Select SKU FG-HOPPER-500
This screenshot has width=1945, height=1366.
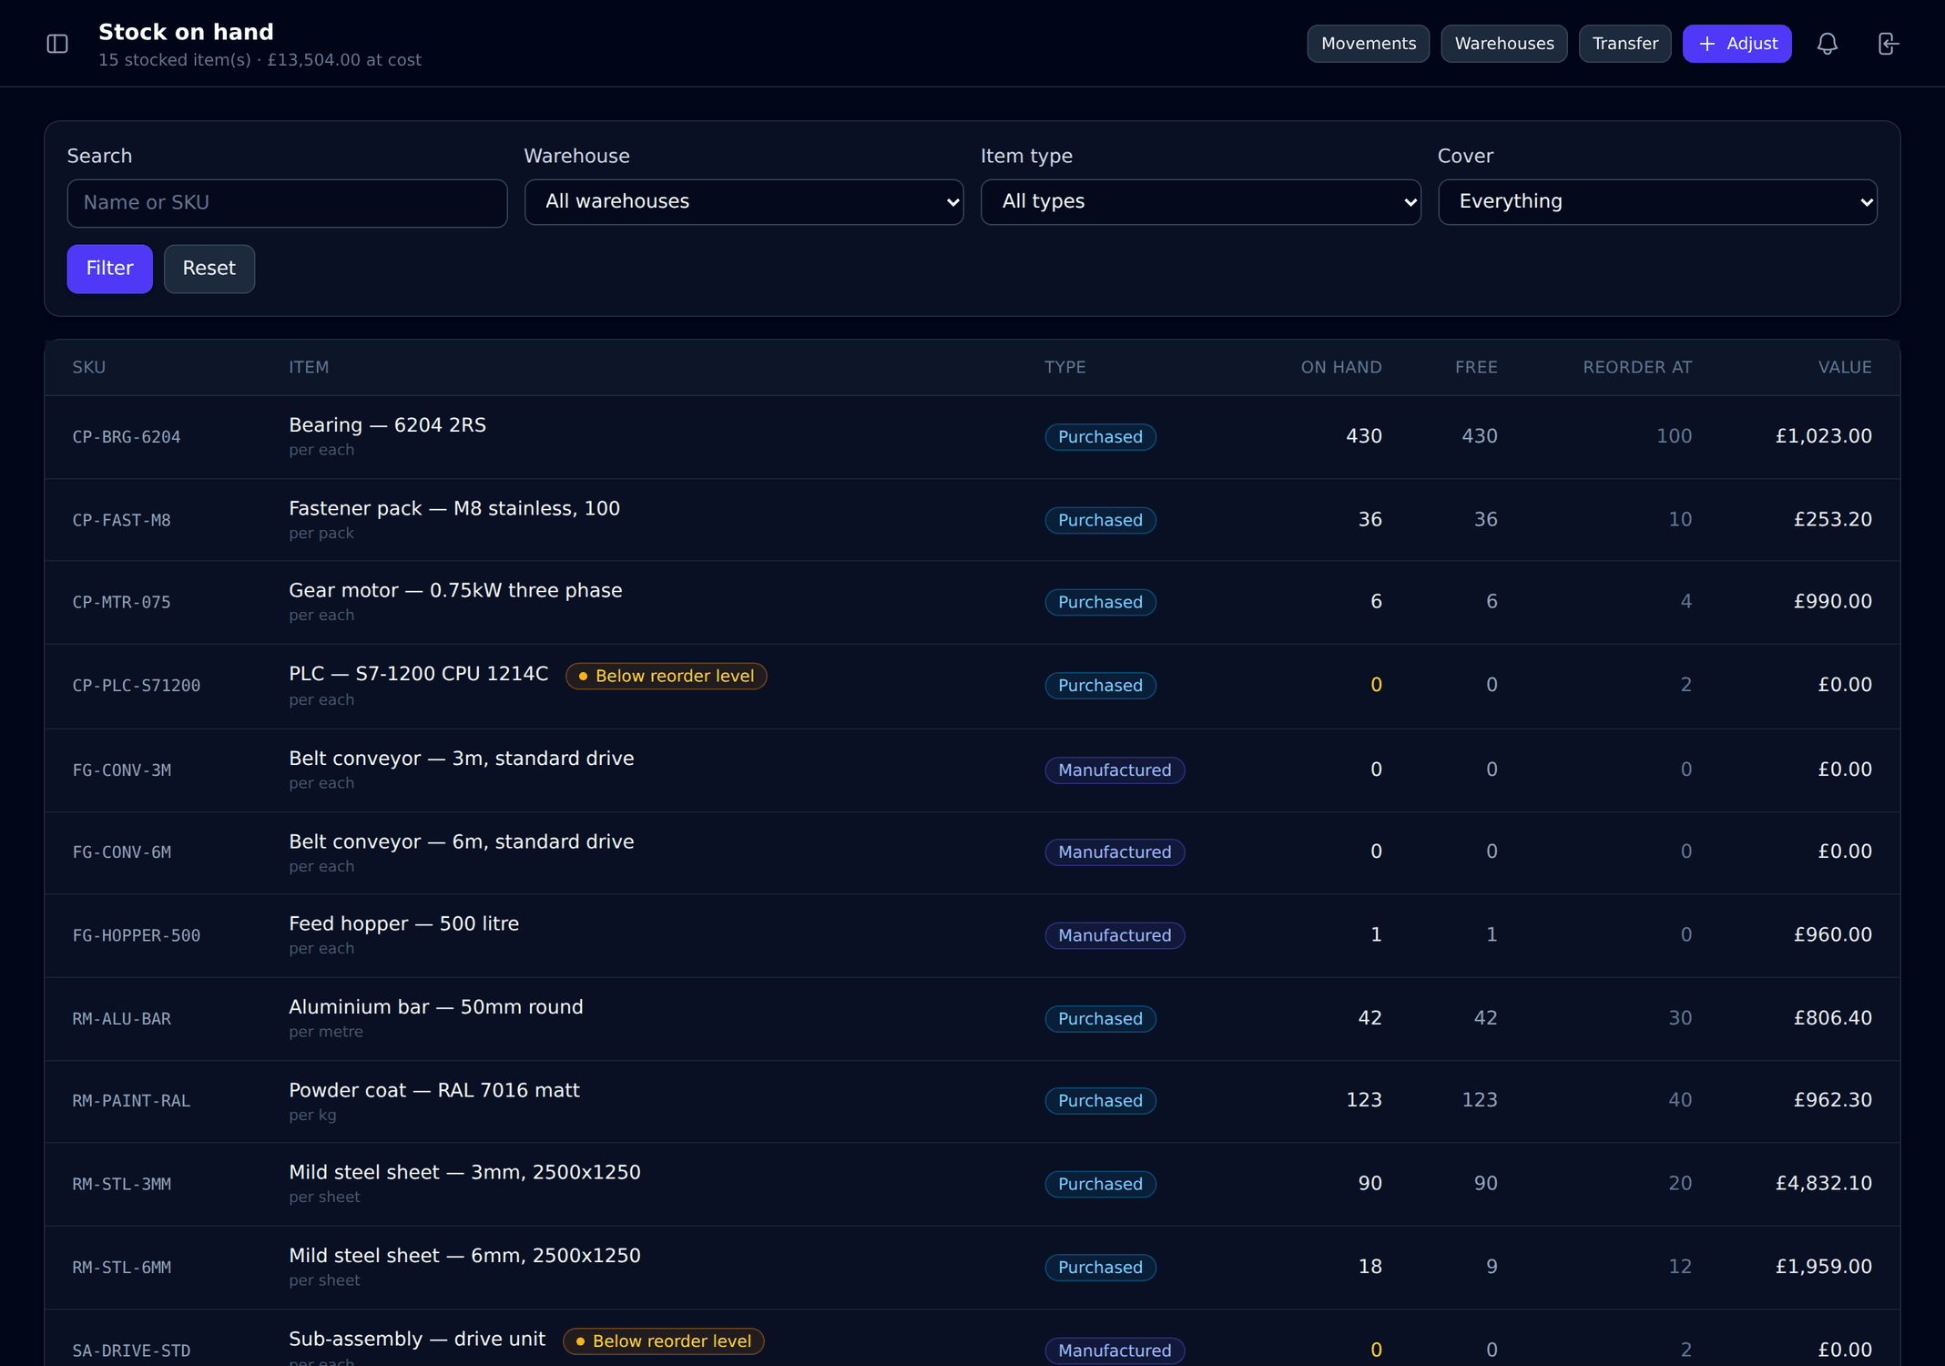[137, 936]
